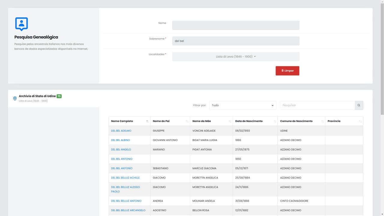Open the Localidades Lista di Leva dropdown

tap(235, 56)
